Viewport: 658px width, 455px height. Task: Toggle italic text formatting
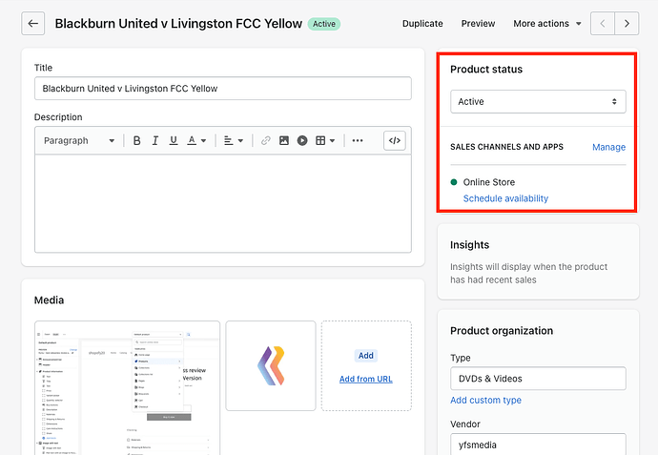tap(154, 141)
